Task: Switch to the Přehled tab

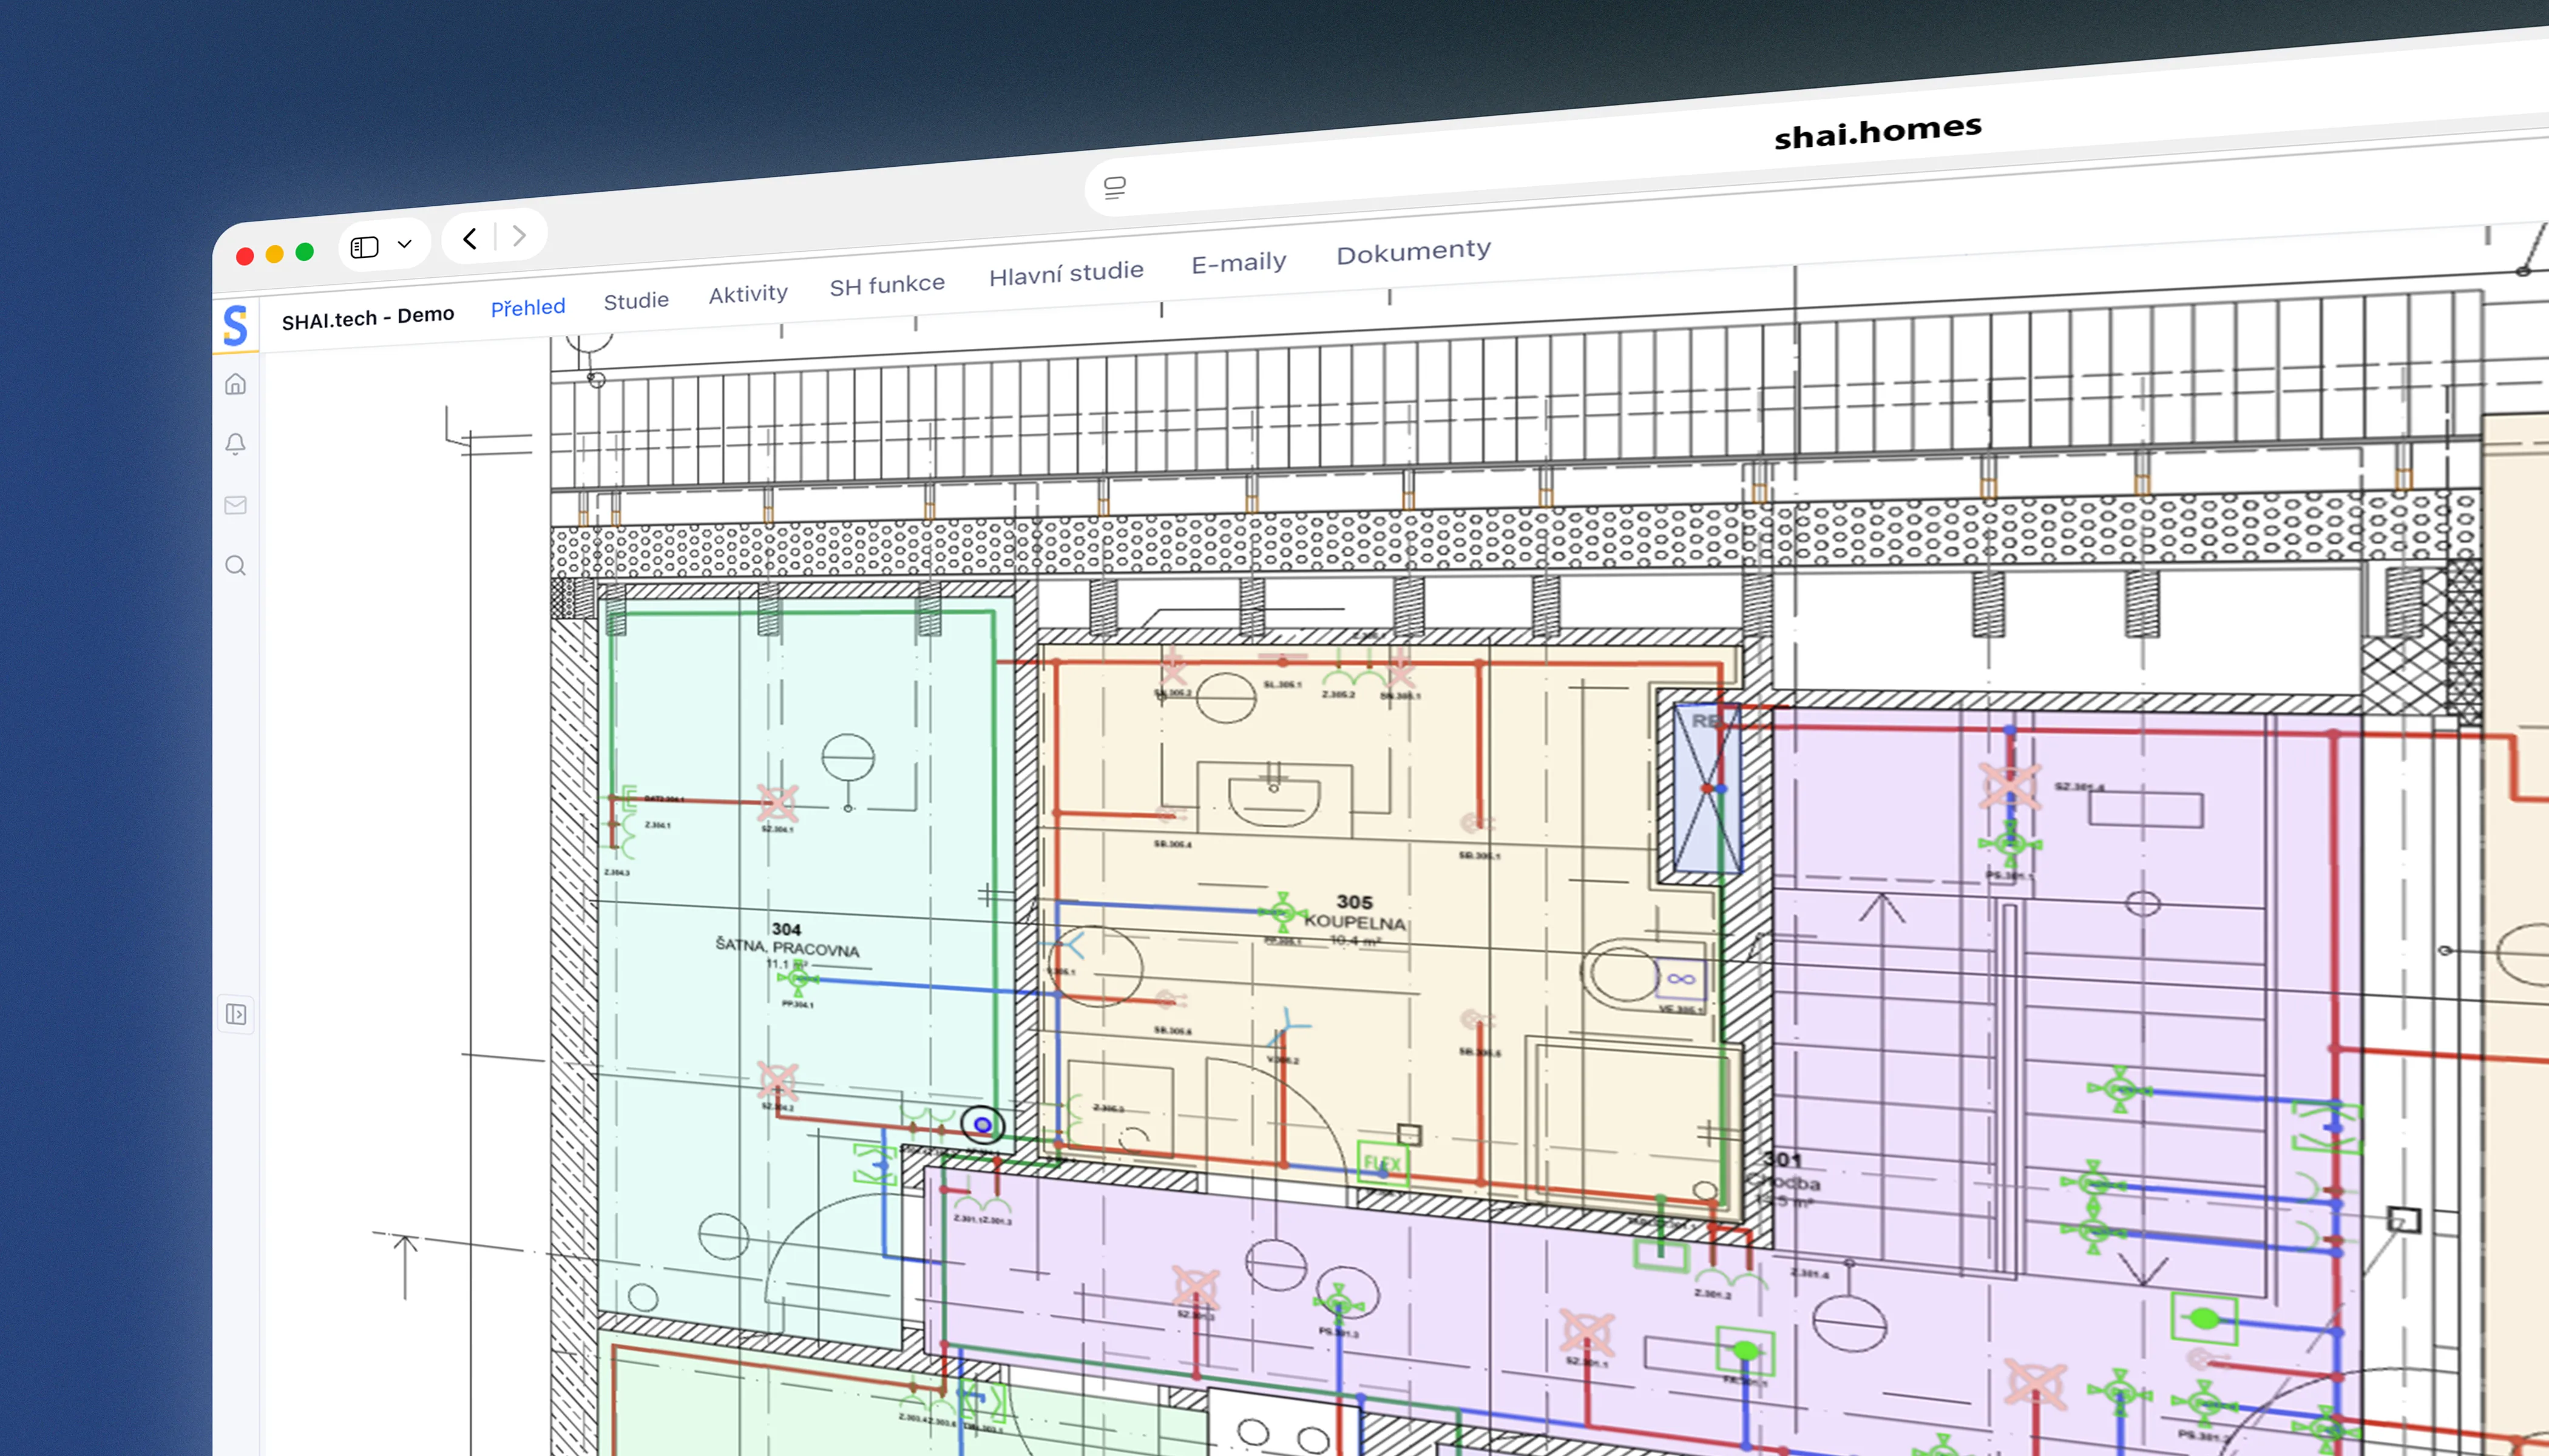Action: point(527,307)
